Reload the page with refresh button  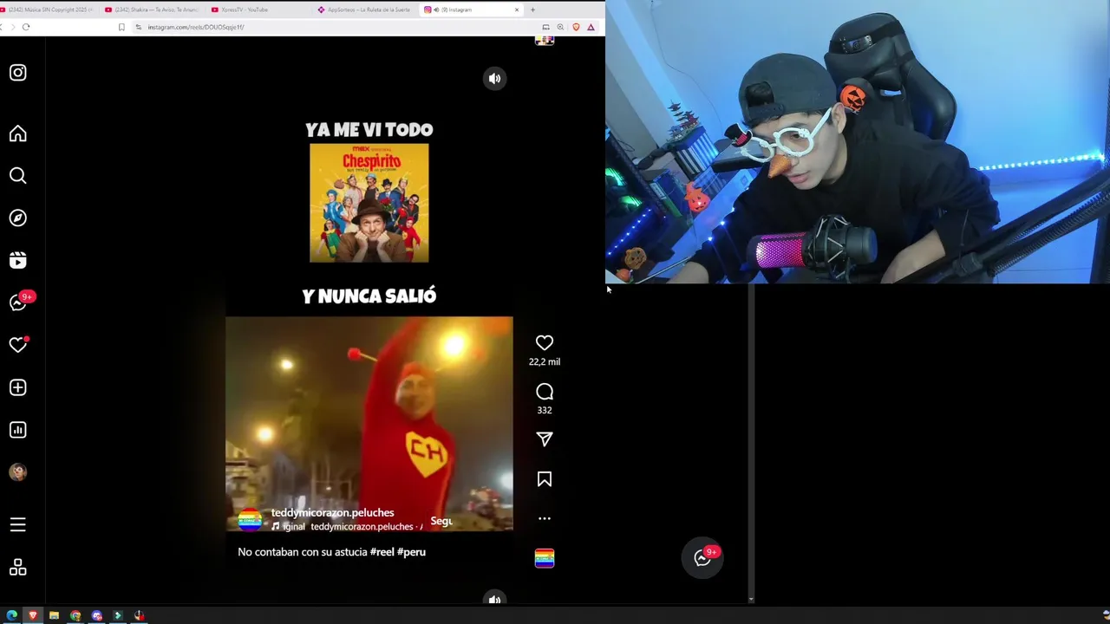tap(26, 27)
